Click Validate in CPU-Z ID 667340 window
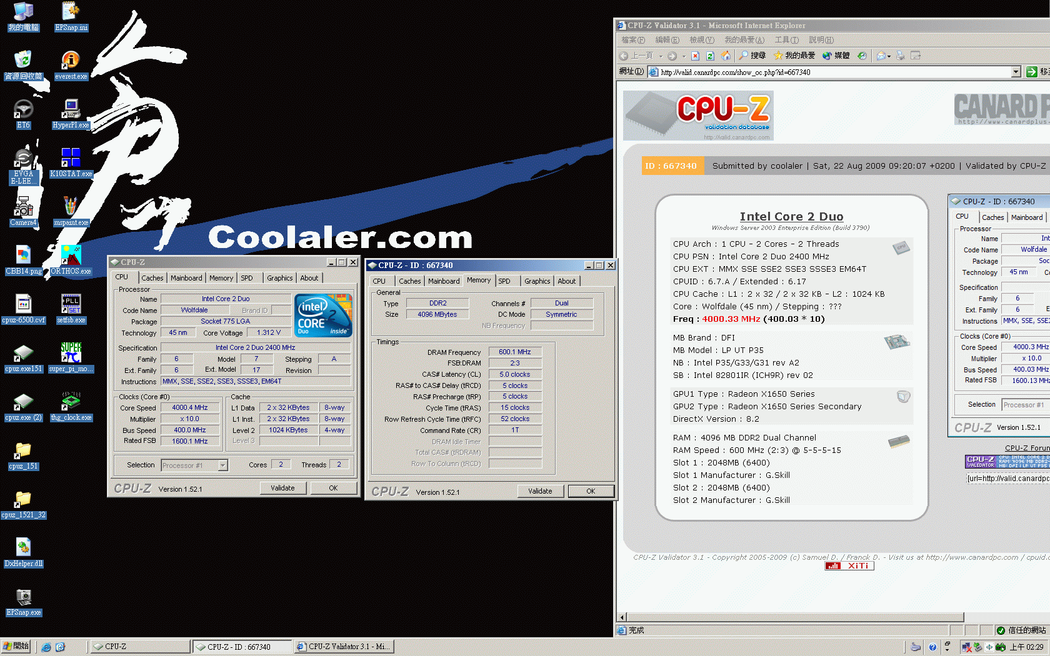This screenshot has width=1050, height=656. coord(540,491)
